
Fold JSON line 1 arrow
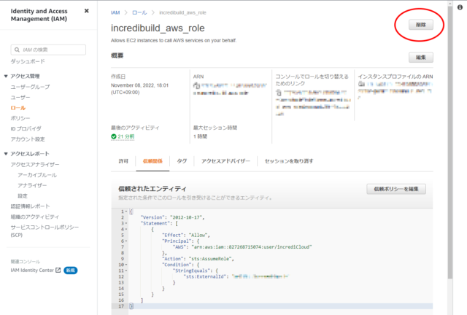(126, 211)
